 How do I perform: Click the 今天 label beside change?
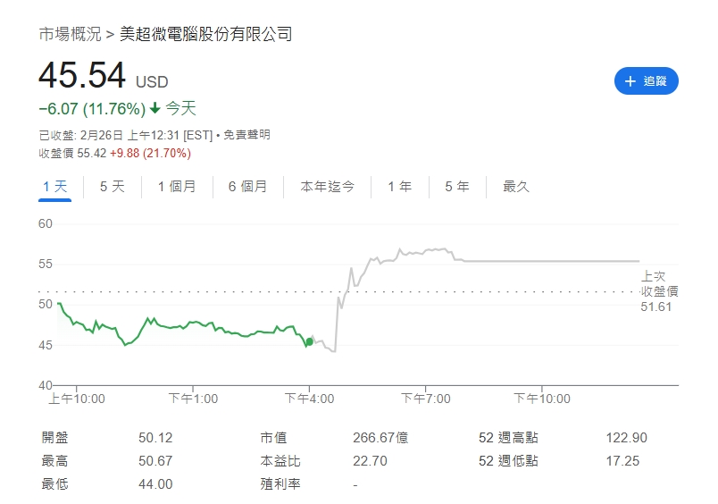(x=181, y=109)
